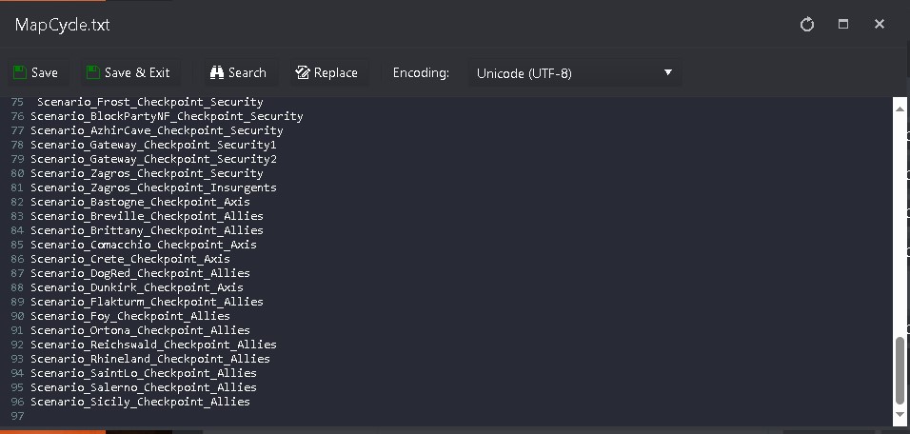The image size is (910, 434).
Task: Click line Scenario_Brittany_Checkpoint_Allies
Action: point(147,230)
